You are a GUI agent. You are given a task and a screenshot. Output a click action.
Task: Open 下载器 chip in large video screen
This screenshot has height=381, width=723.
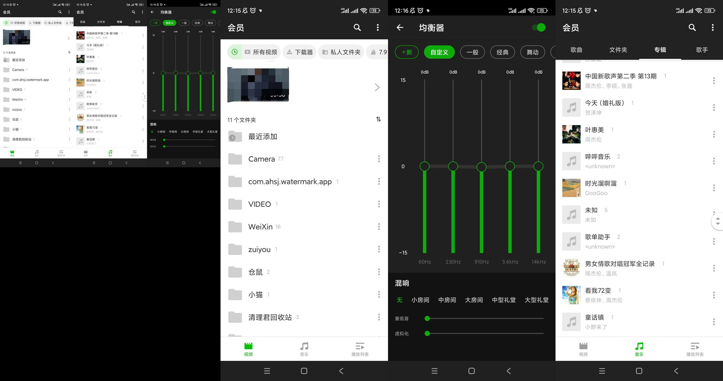300,52
